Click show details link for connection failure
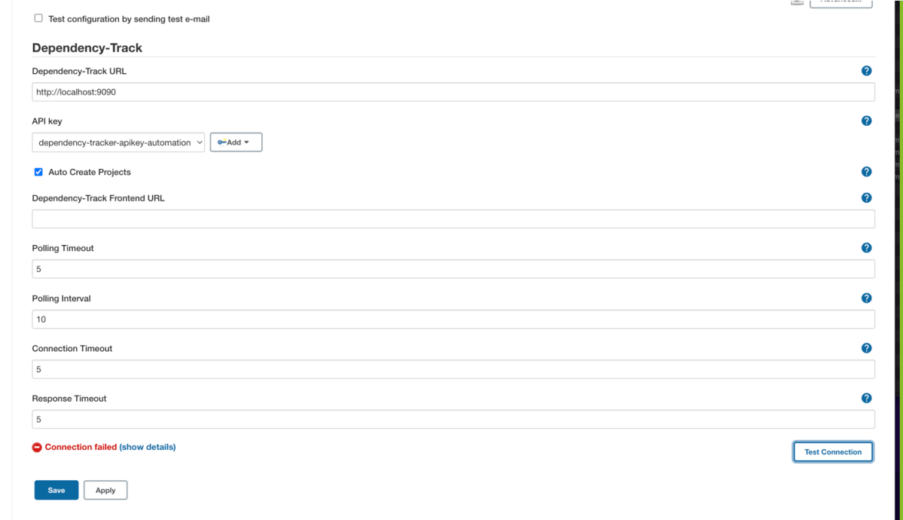The height and width of the screenshot is (520, 903). pyautogui.click(x=148, y=448)
